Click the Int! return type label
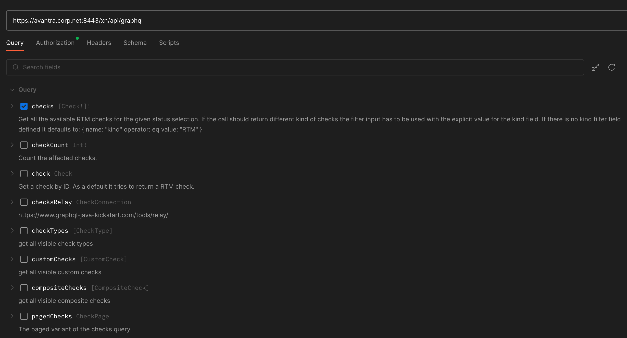 [80, 145]
